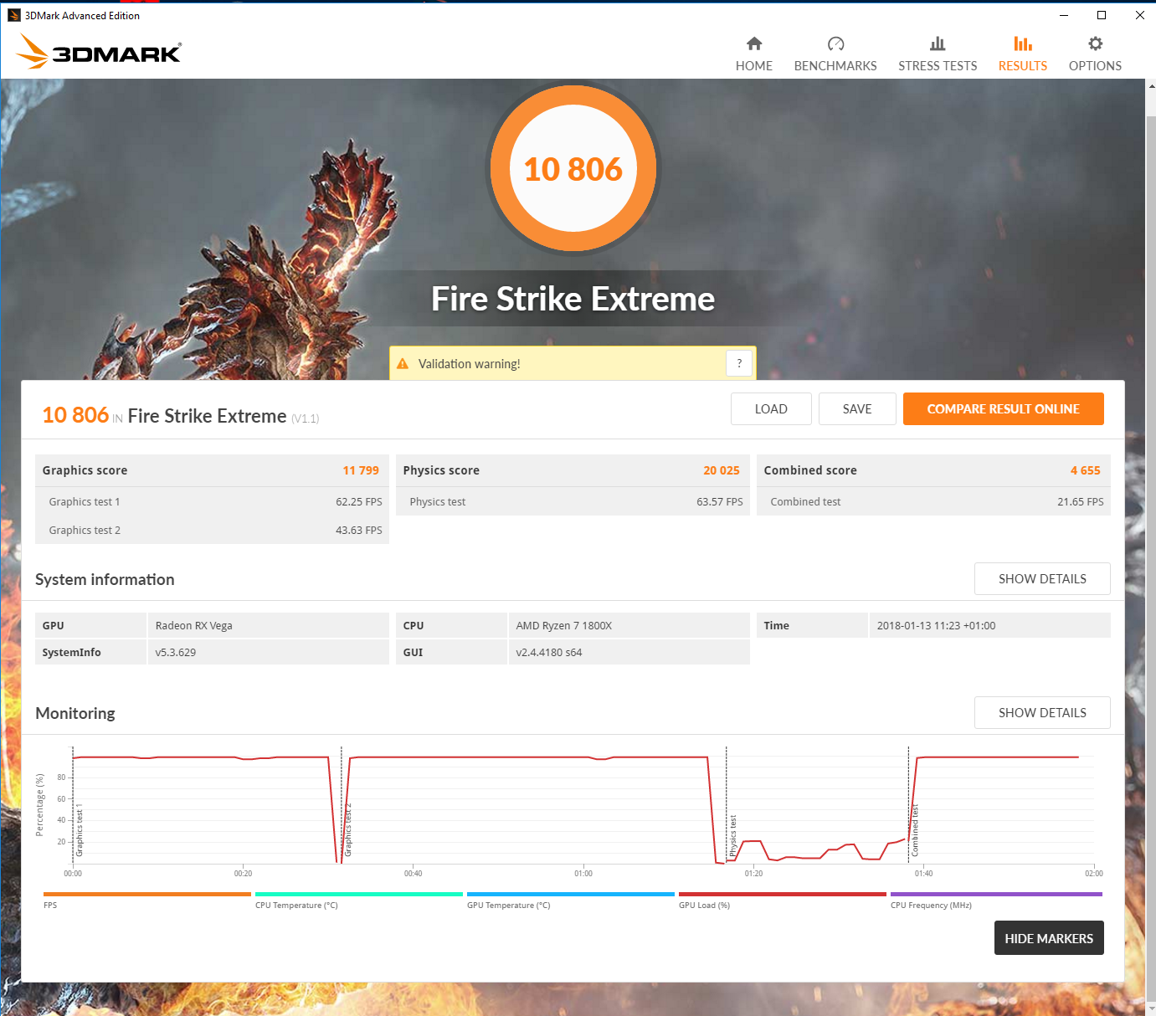Image resolution: width=1156 pixels, height=1016 pixels.
Task: Click the 01:40 time axis label
Action: point(923,874)
